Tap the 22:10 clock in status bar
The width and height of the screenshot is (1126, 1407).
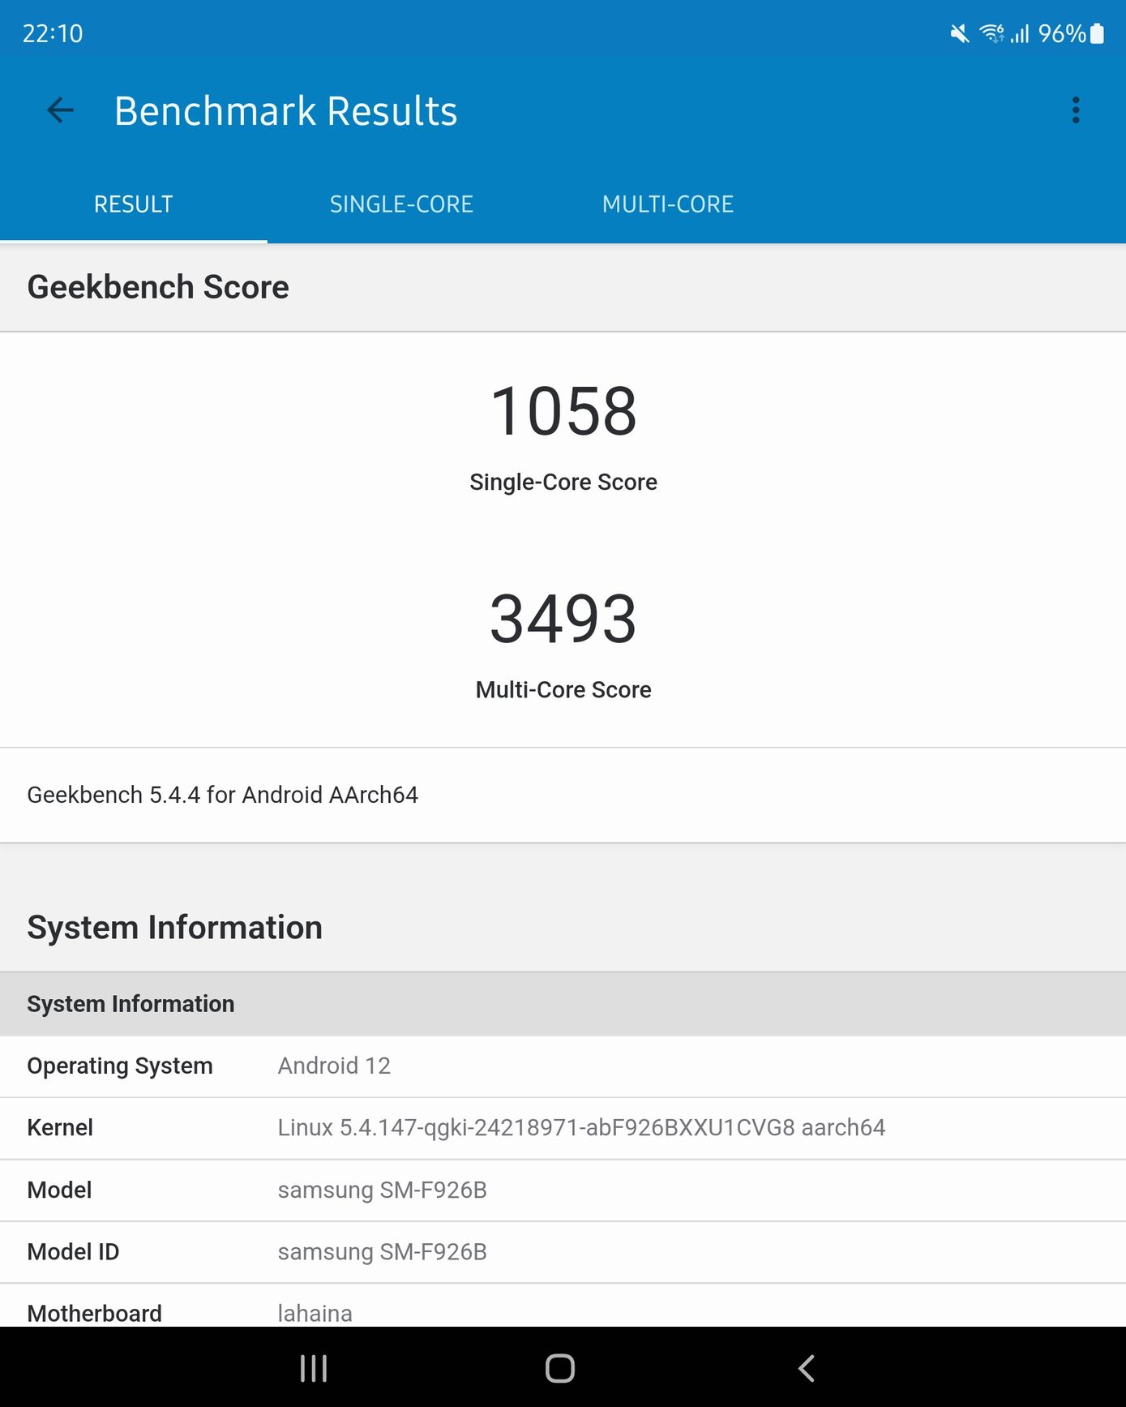53,33
